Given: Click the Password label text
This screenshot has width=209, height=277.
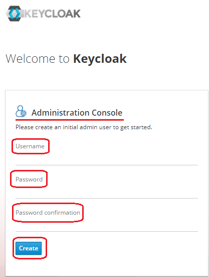Looking at the screenshot, I should tap(29, 179).
